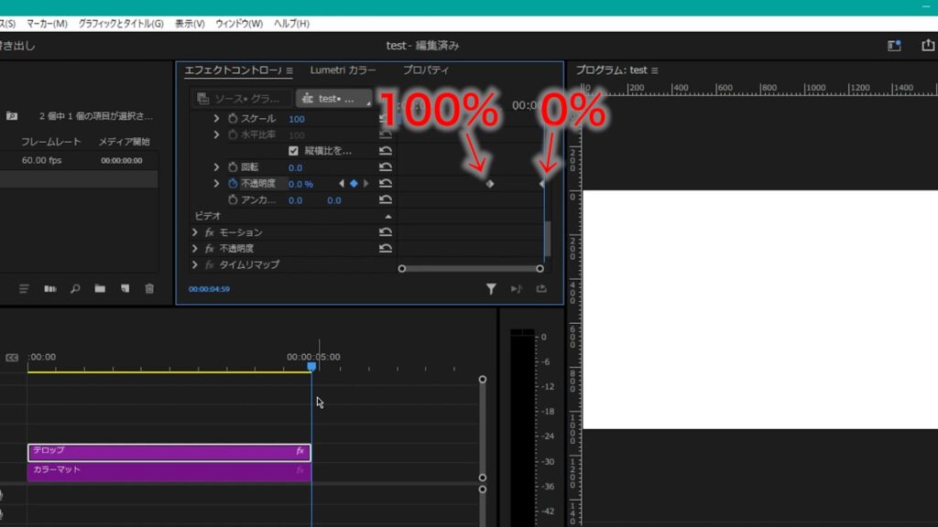Screen dimensions: 938x527
Task: Create a new bin folder
Action: click(x=100, y=289)
